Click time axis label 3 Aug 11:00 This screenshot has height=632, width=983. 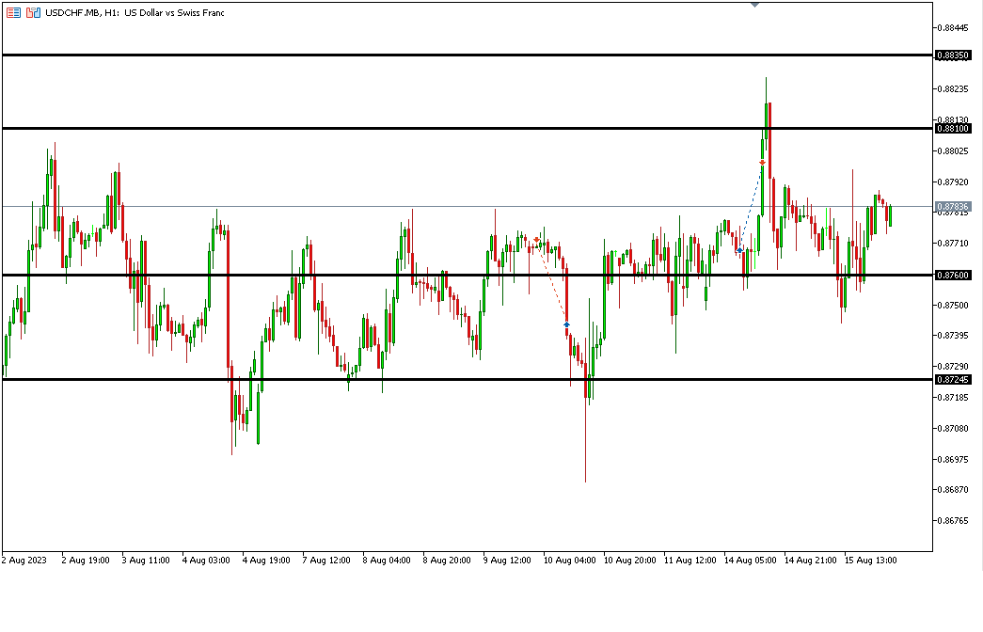click(146, 561)
